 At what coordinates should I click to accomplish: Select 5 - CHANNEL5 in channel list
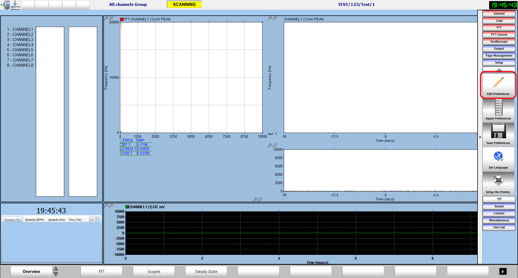(20, 50)
